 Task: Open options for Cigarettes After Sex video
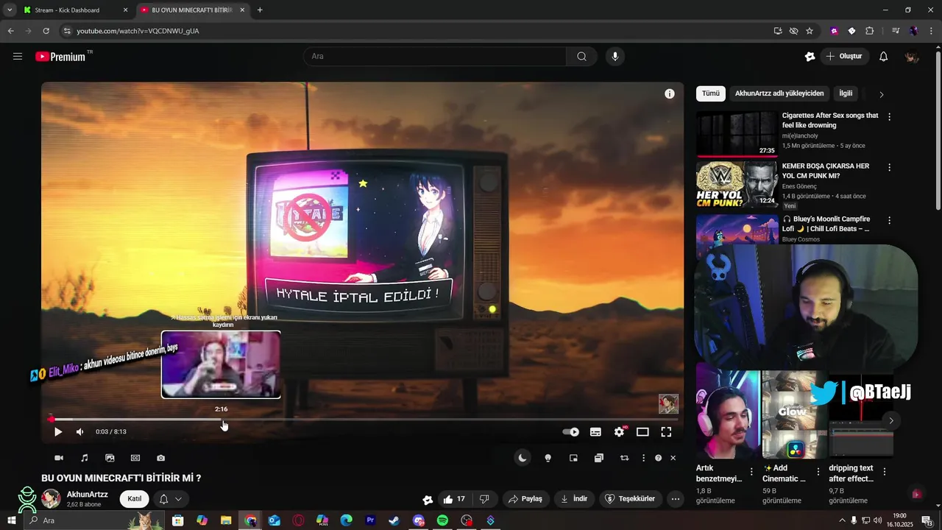tap(889, 116)
